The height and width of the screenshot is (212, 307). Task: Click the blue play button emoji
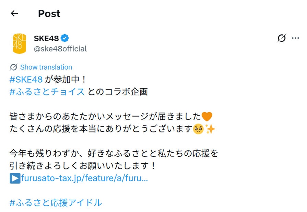click(15, 178)
